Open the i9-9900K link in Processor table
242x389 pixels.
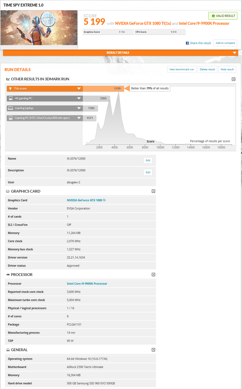point(87,284)
